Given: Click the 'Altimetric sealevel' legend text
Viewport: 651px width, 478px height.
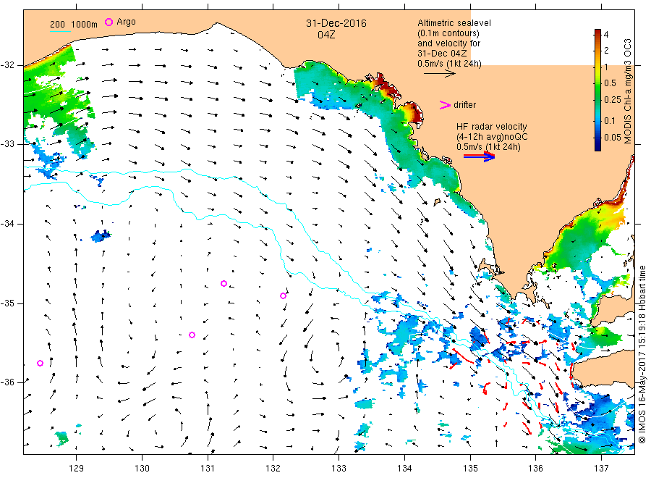Looking at the screenshot, I should click(454, 23).
